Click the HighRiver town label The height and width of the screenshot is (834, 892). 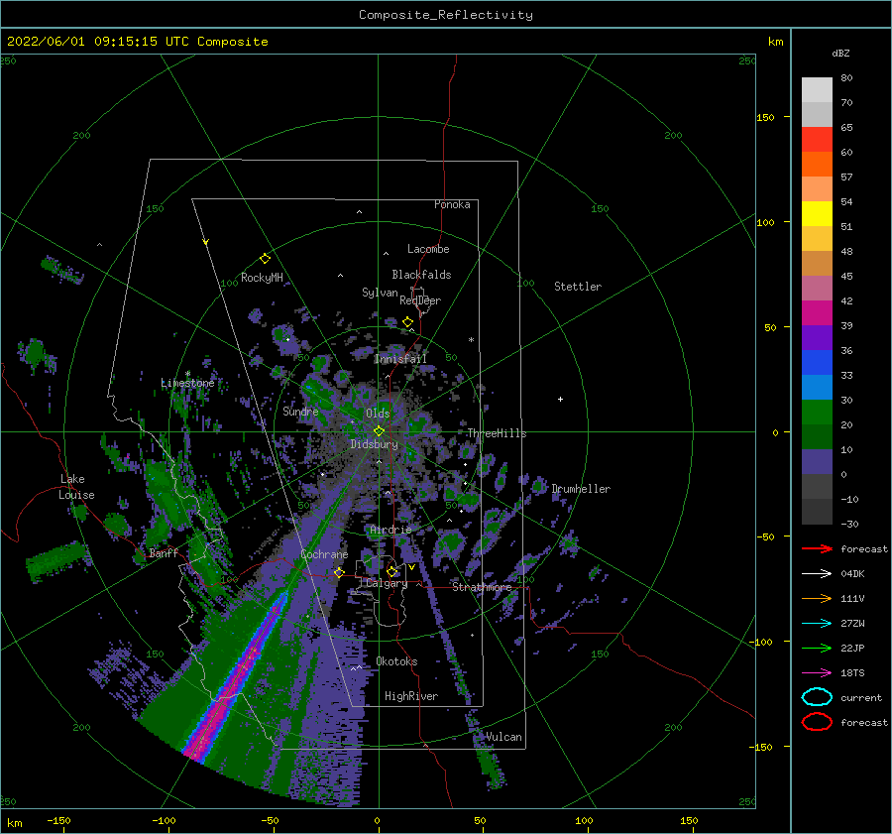click(410, 696)
